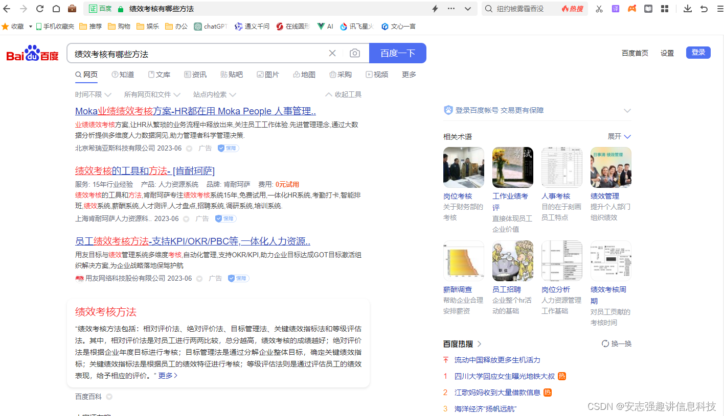Open the 通义千问 bookmark
Viewport: 724px width, 416px height.
coord(252,26)
